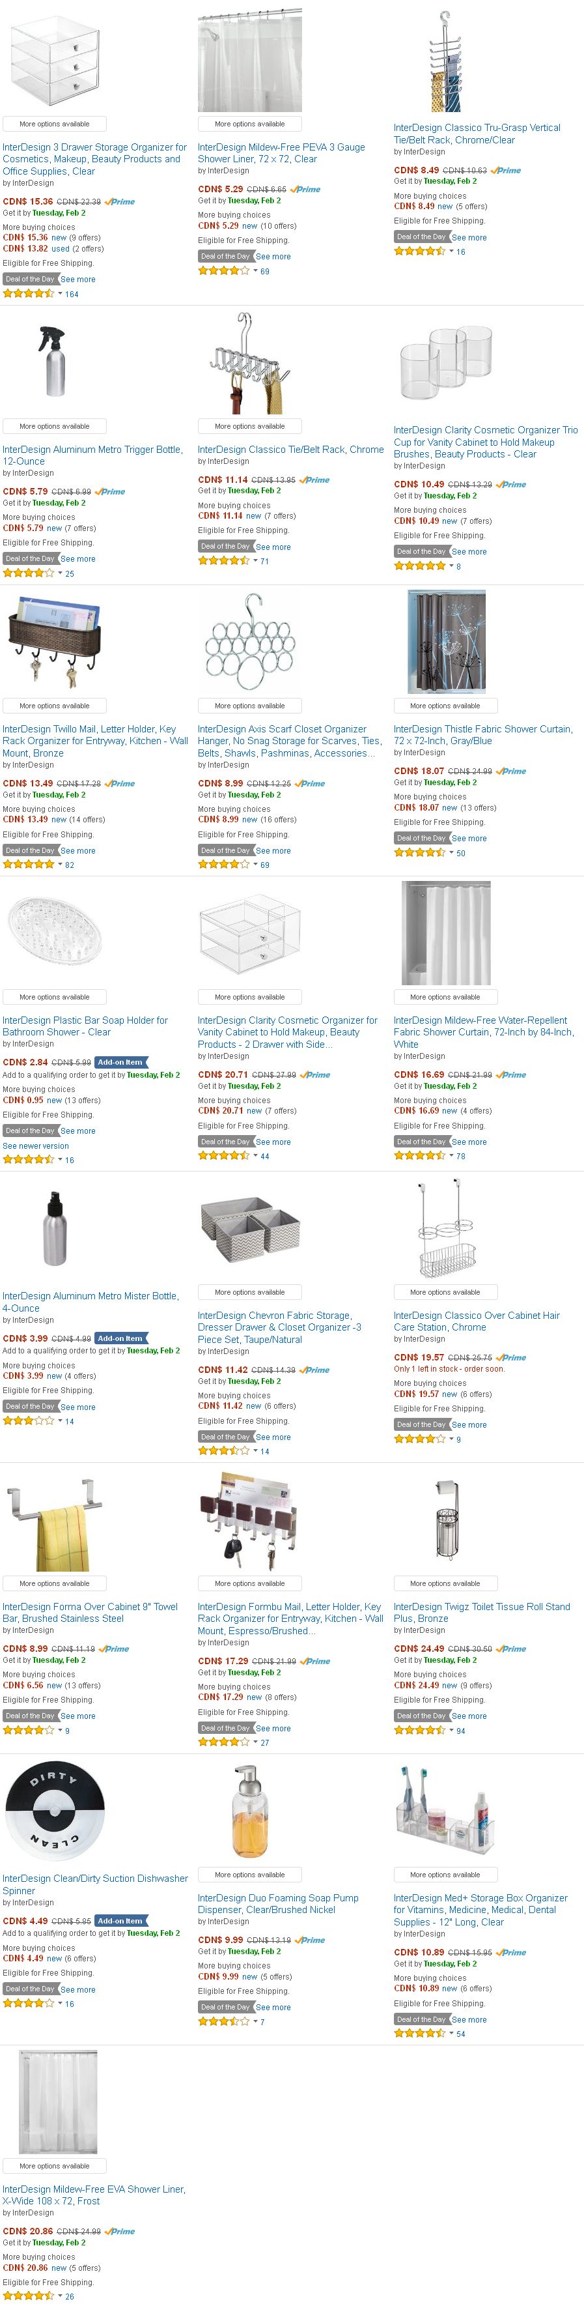Open rating breakdown arrow beside 94 reviews

point(452,1731)
